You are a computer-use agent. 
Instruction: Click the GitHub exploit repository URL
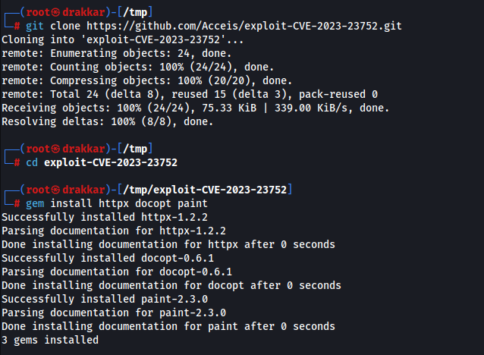[x=244, y=26]
